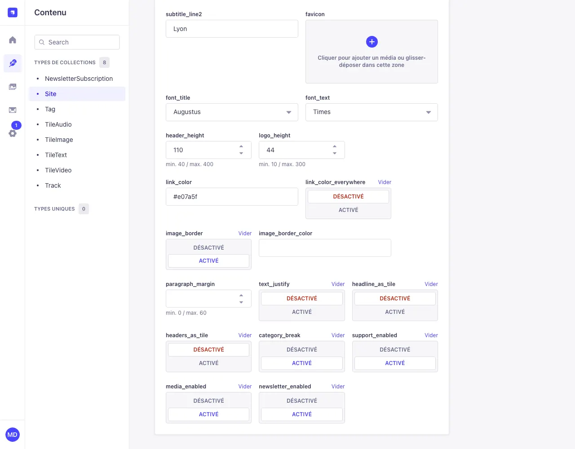The height and width of the screenshot is (449, 575).
Task: Focus header_height number field showing 110
Action: click(x=208, y=150)
